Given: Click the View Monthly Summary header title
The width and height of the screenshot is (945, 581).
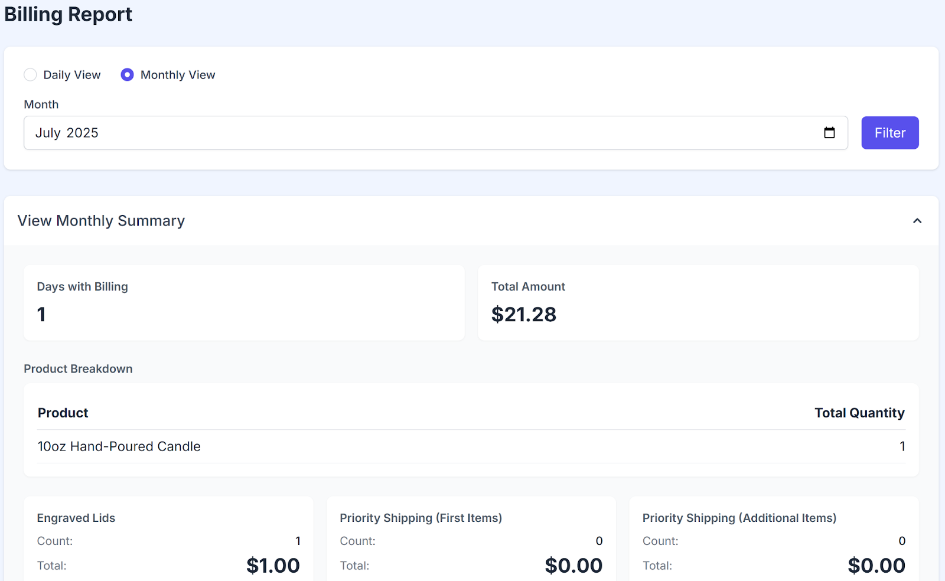Looking at the screenshot, I should [x=101, y=221].
